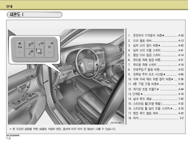
Task: Click the document code 'B010000AHM'
Action: click(13, 135)
